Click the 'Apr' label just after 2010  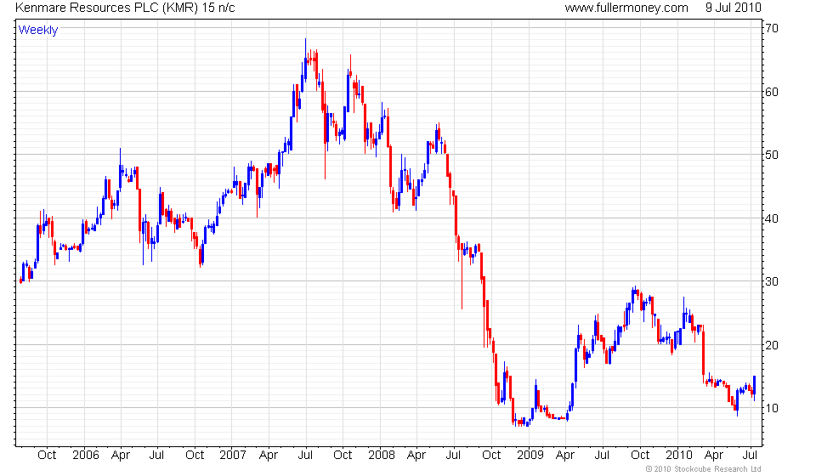(x=713, y=456)
